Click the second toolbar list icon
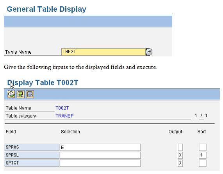This screenshot has height=174, width=223. 20,94
